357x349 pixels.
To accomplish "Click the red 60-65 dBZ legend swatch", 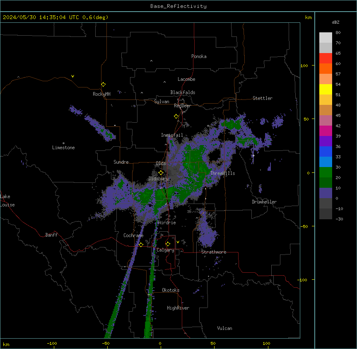I will tap(326, 58).
